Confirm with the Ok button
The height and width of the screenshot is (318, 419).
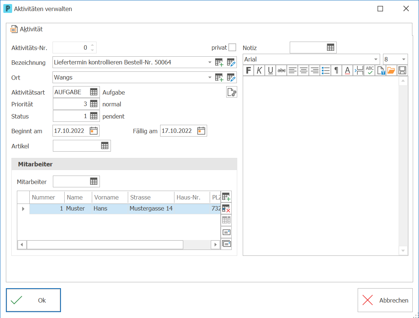[33, 300]
